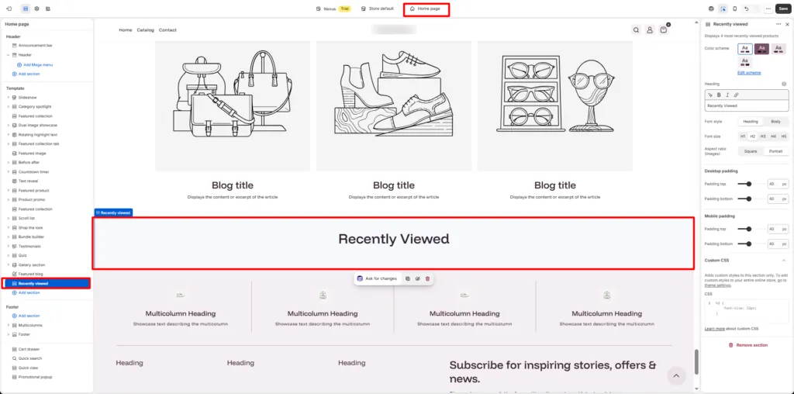794x394 pixels.
Task: Switch to desktop preview icon
Action: click(x=712, y=9)
